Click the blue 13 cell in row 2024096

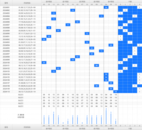(101, 51)
